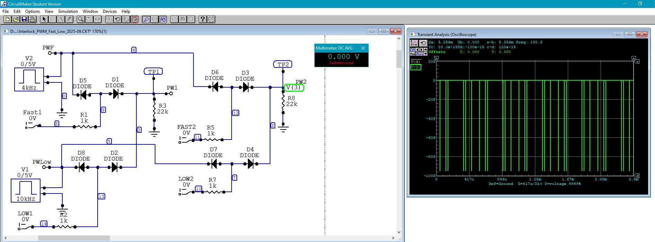
Task: Select the Probe tool icon
Action: tap(146, 19)
